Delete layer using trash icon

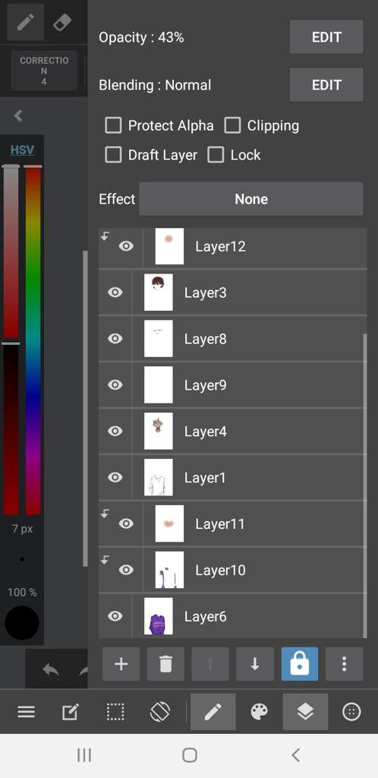pyautogui.click(x=165, y=664)
